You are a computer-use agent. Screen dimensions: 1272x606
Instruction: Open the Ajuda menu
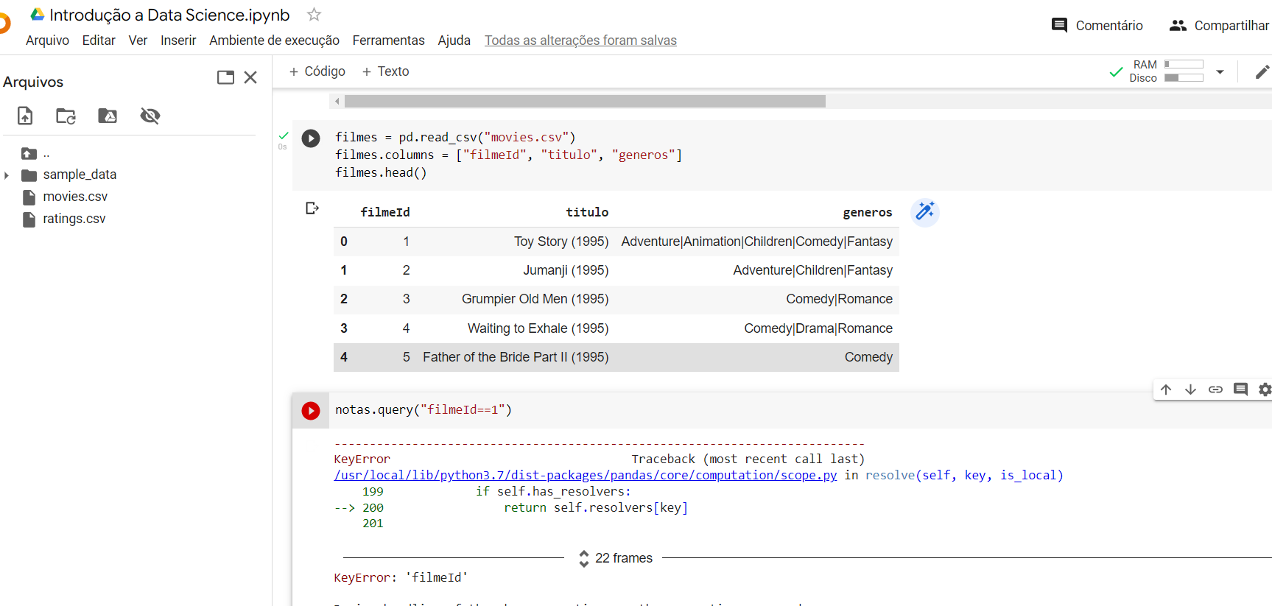coord(454,40)
